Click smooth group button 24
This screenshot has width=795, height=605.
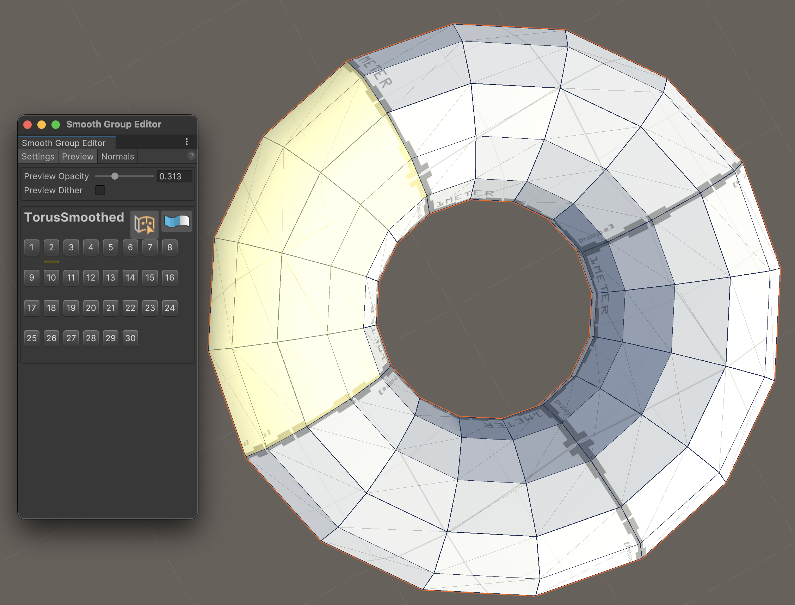[x=170, y=307]
